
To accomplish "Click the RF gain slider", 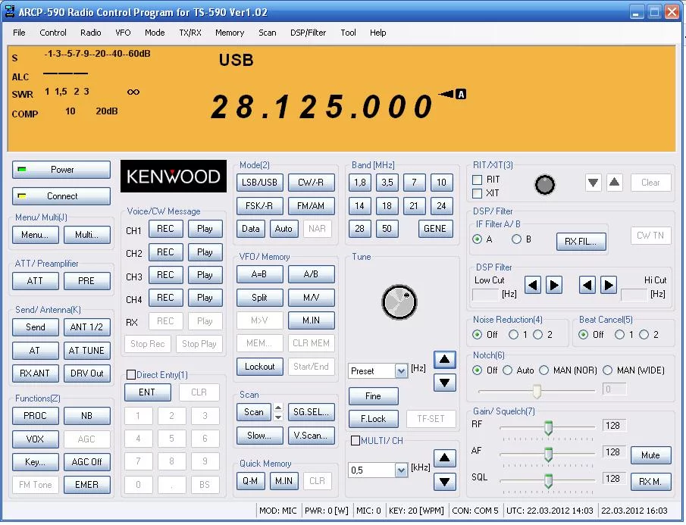I will coord(547,429).
